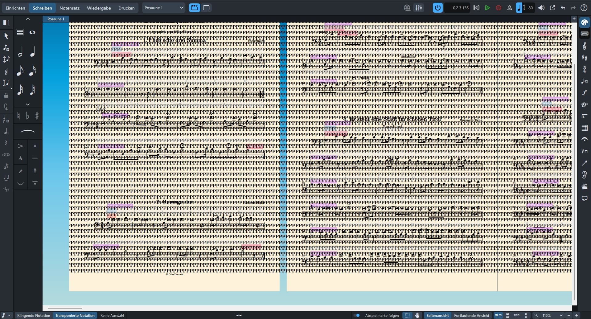Click the timecode display 0.2.3.136
The image size is (591, 319).
(x=458, y=8)
